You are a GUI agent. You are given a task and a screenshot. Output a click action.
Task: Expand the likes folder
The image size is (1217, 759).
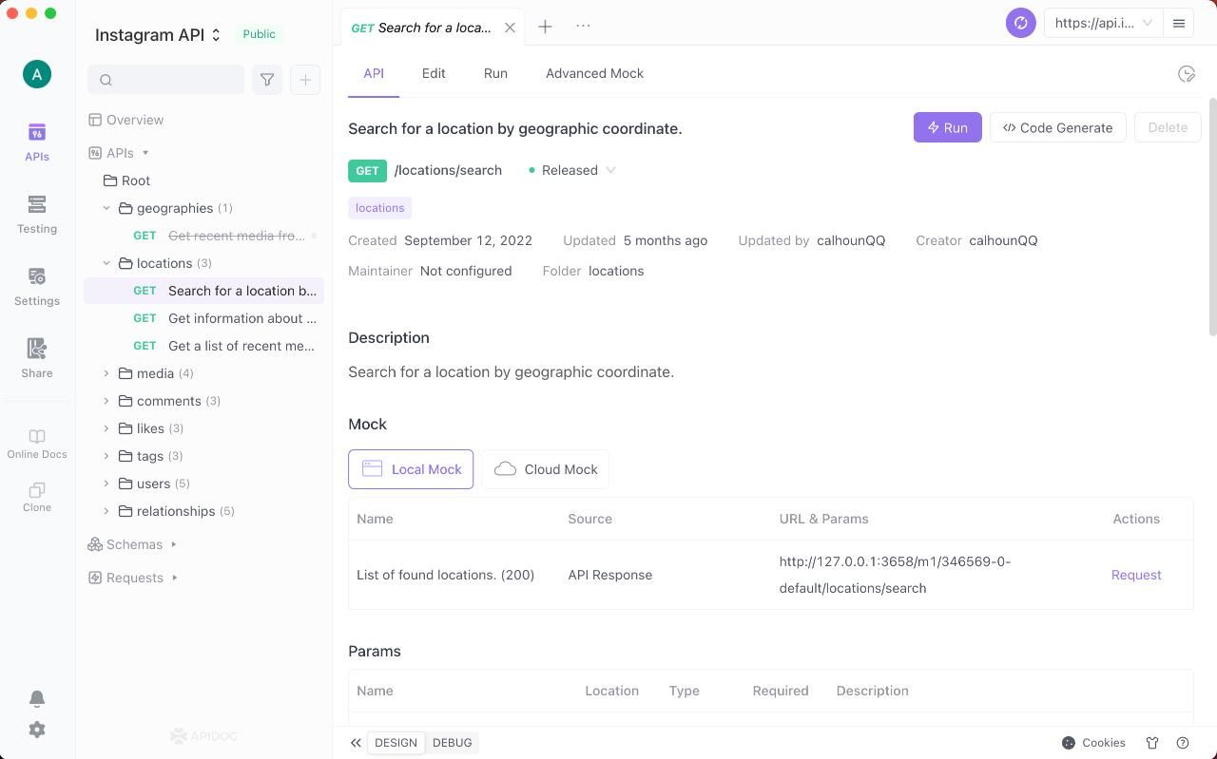tap(106, 428)
